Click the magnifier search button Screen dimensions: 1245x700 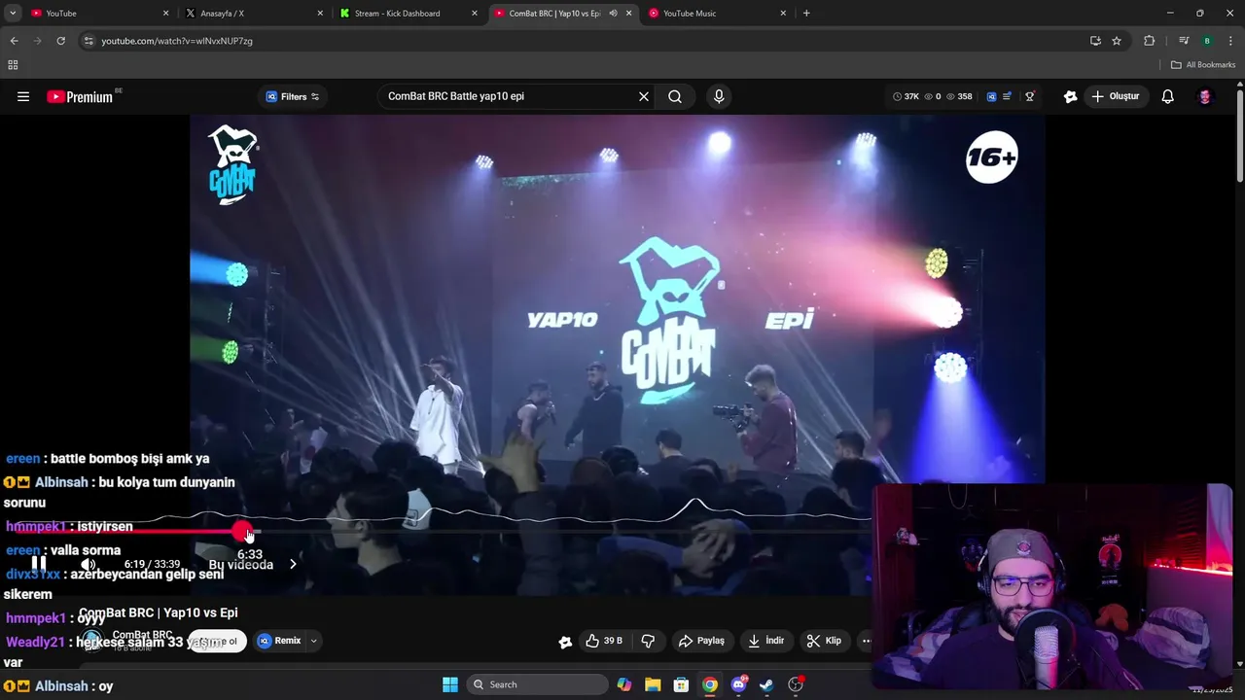click(x=675, y=96)
